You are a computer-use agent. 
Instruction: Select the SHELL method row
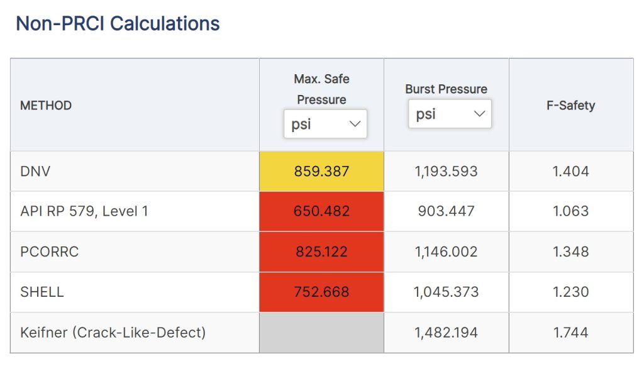[x=36, y=292]
